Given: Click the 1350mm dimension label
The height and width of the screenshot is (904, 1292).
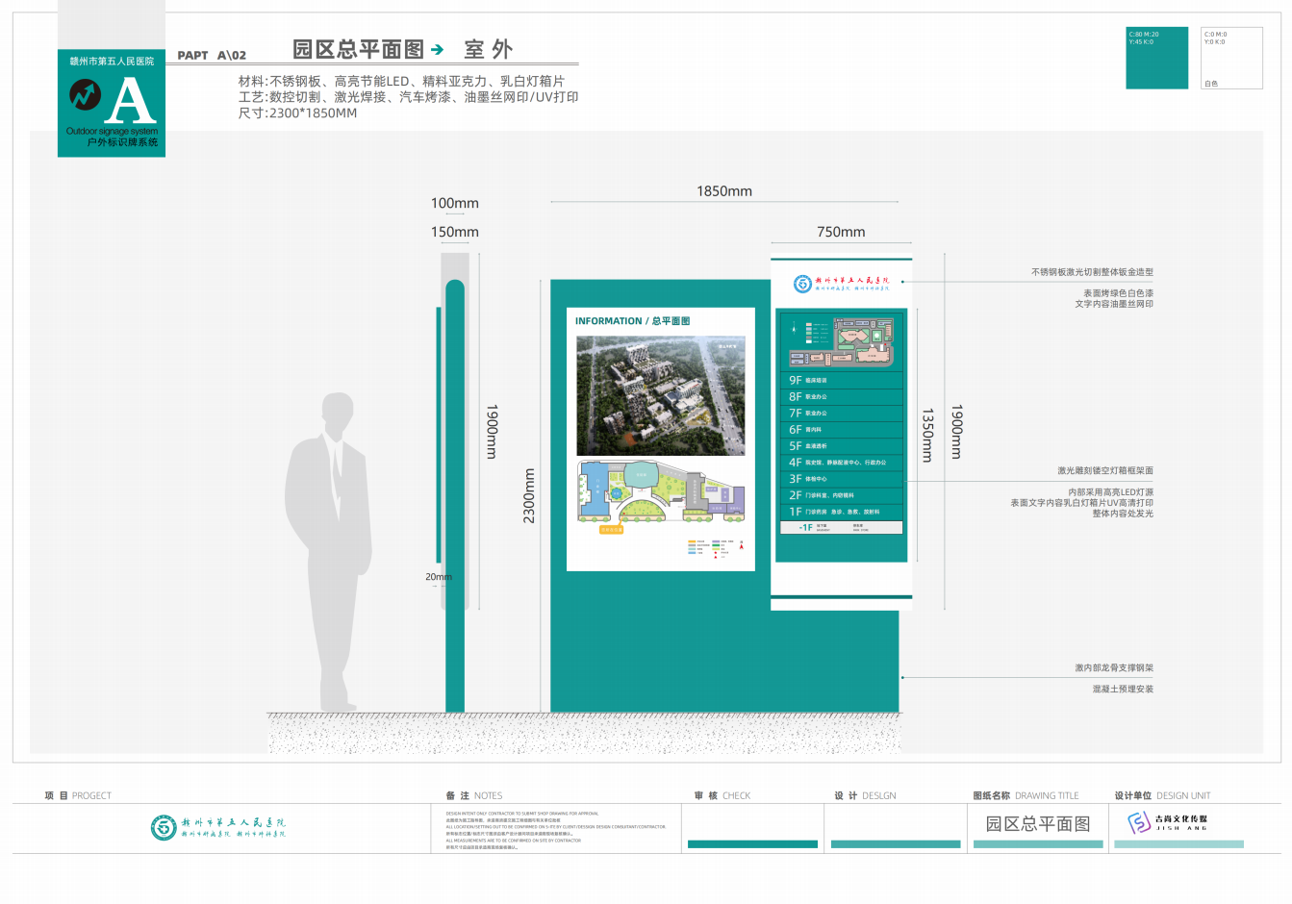Looking at the screenshot, I should 927,435.
